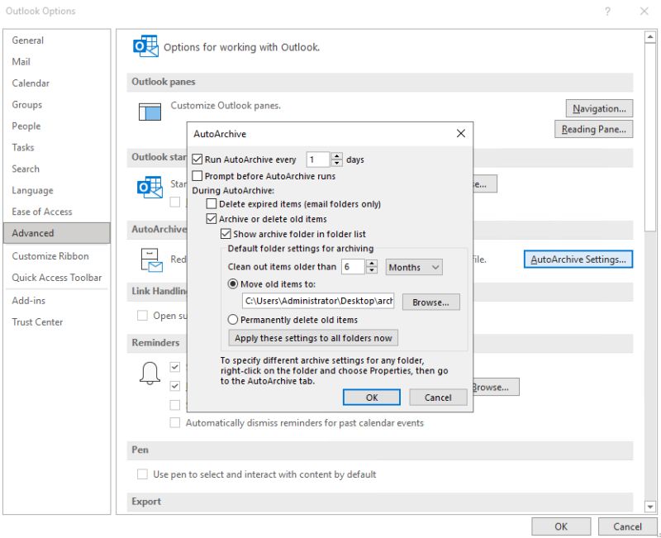Click the Outlook logo icon at top
Screen dimensions: 661x538
[x=146, y=46]
